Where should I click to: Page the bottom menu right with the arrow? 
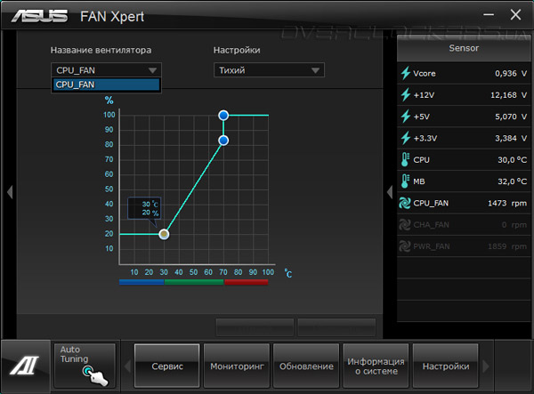tap(486, 366)
